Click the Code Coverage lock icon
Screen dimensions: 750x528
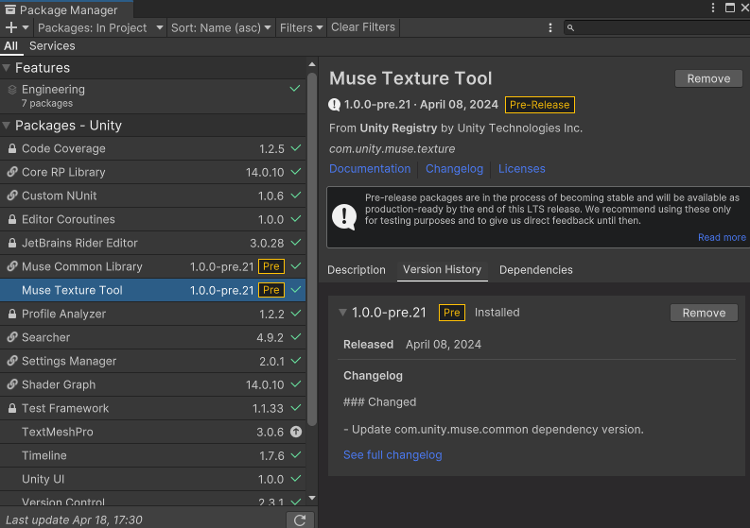[x=12, y=148]
